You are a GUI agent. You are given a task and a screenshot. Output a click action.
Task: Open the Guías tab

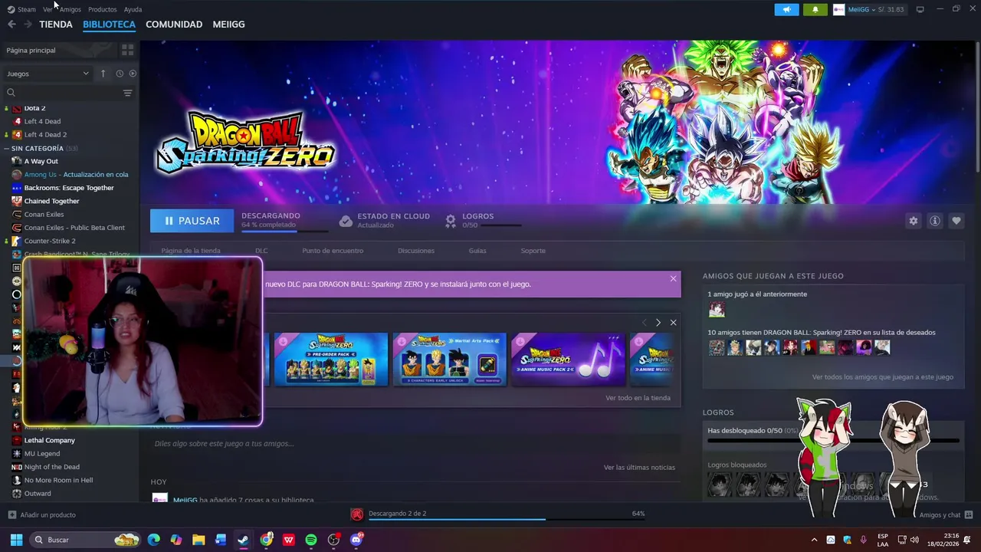pos(477,251)
